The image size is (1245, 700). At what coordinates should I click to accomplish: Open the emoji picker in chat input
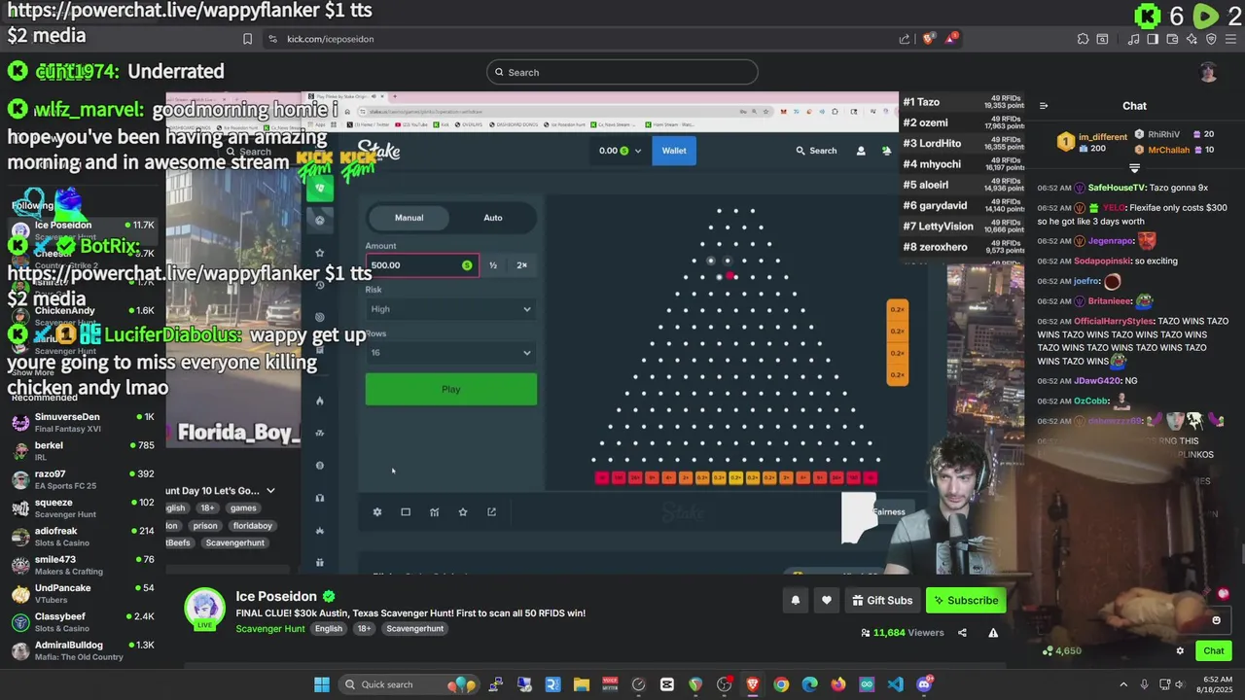click(x=1216, y=620)
